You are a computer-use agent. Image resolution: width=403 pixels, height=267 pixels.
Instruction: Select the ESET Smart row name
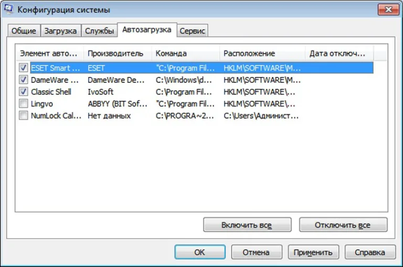[55, 68]
